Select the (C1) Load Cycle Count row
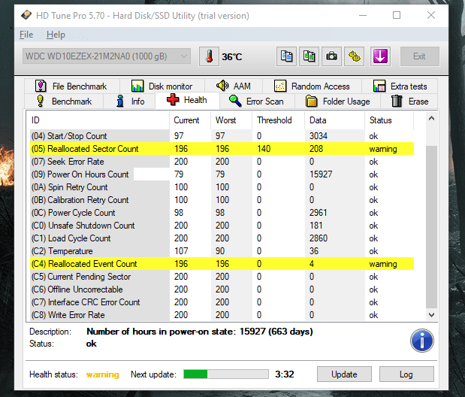 222,238
